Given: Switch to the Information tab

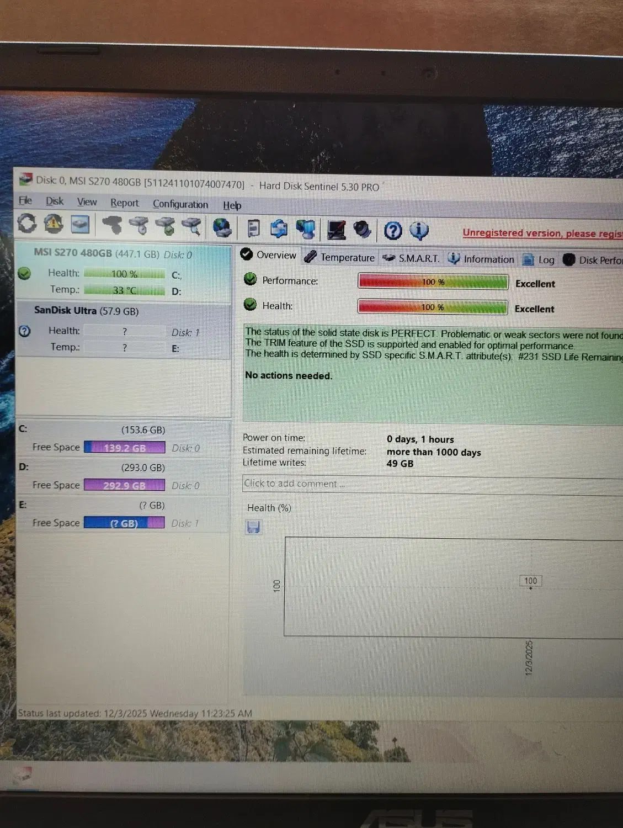Looking at the screenshot, I should point(481,259).
